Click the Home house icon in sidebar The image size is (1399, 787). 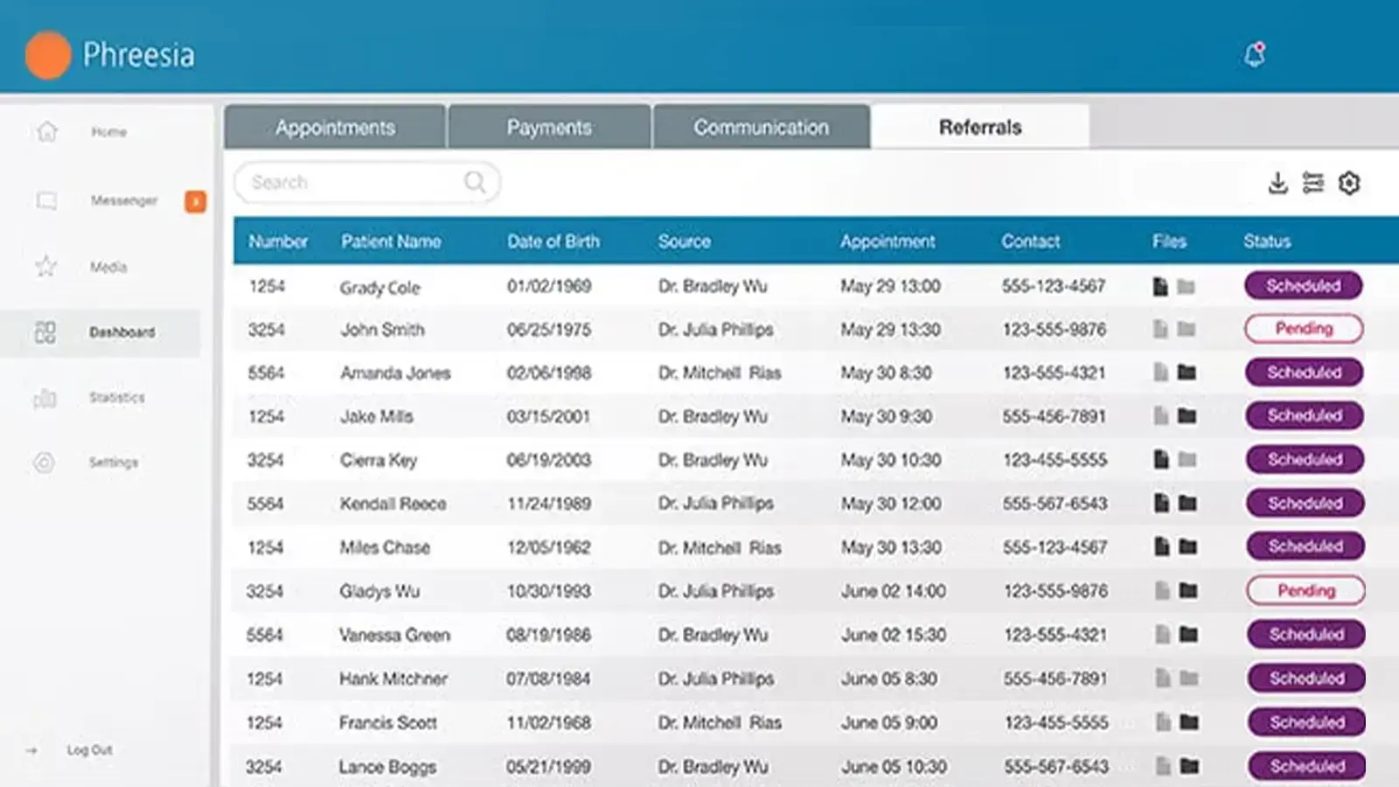pyautogui.click(x=47, y=131)
